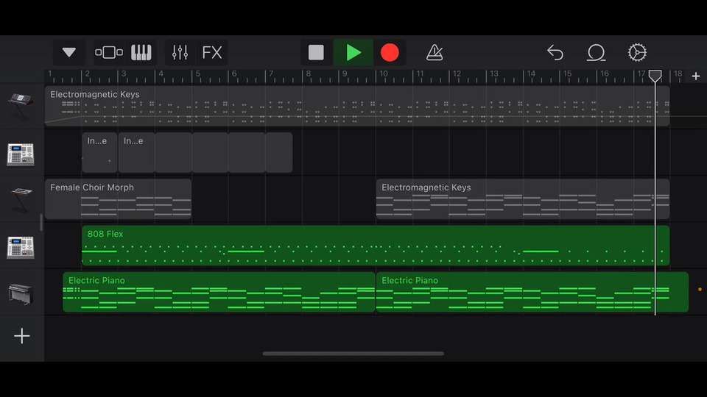The height and width of the screenshot is (397, 707).
Task: Select the green 808 Flex region
Action: coord(376,246)
